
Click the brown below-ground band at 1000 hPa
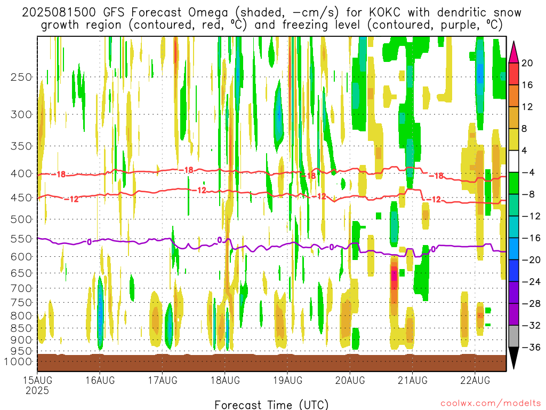(x=271, y=362)
